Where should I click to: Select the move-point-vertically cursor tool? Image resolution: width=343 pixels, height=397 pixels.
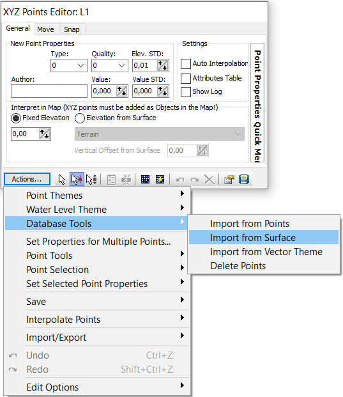point(91,180)
